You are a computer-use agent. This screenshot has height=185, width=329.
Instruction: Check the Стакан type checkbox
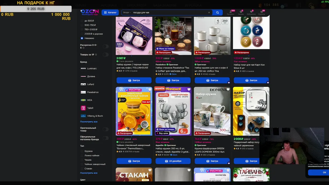pos(82,169)
